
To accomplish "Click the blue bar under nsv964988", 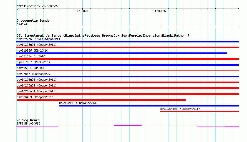I will [149, 106].
